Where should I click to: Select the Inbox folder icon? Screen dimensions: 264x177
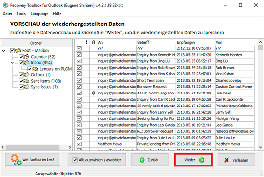[x=26, y=63]
